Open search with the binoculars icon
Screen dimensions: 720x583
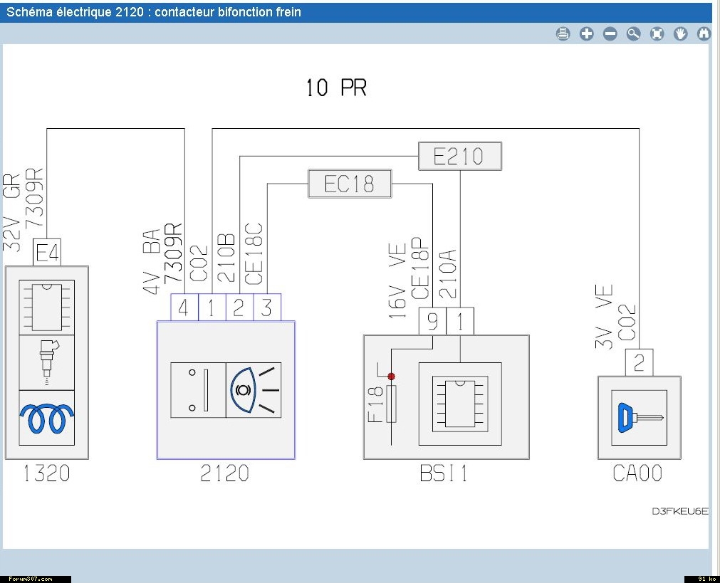coord(704,33)
